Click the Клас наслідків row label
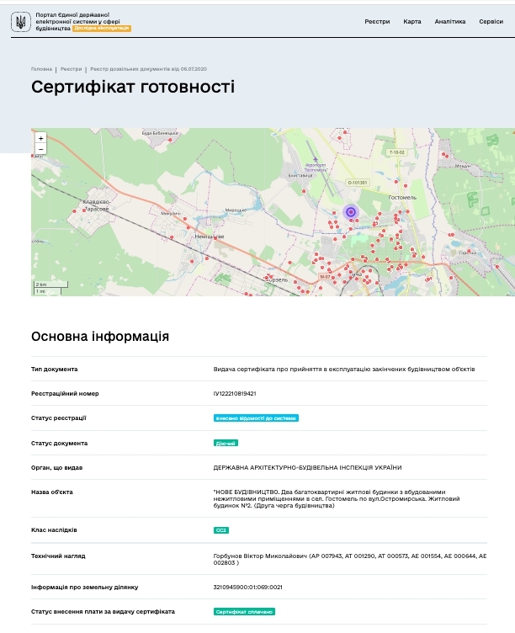 [54, 529]
